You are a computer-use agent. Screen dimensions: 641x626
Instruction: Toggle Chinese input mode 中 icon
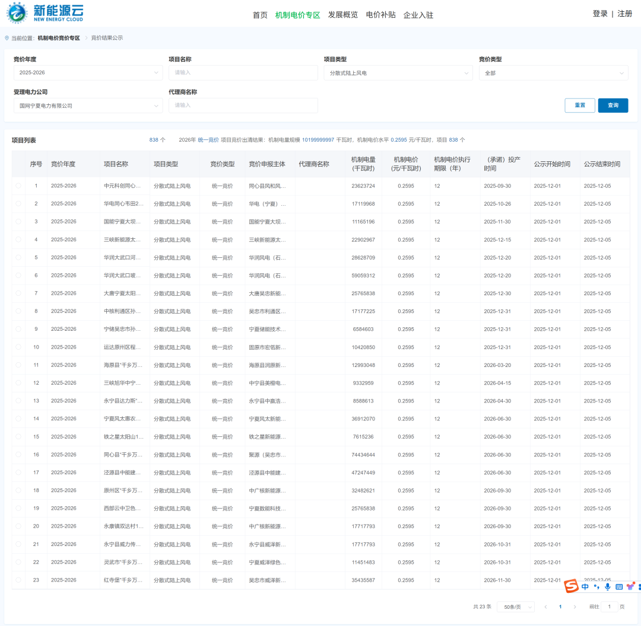[x=585, y=587]
